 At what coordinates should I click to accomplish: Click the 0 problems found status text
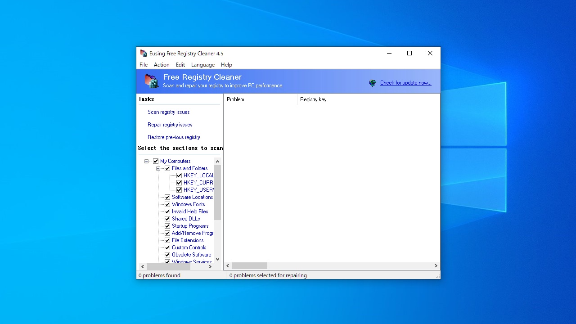point(159,275)
